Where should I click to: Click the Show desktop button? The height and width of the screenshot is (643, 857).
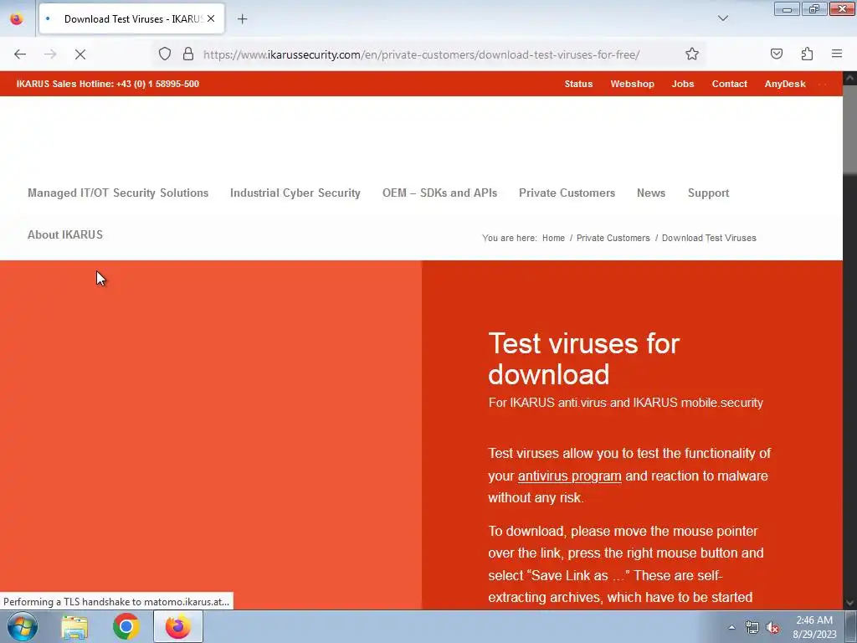[851, 626]
